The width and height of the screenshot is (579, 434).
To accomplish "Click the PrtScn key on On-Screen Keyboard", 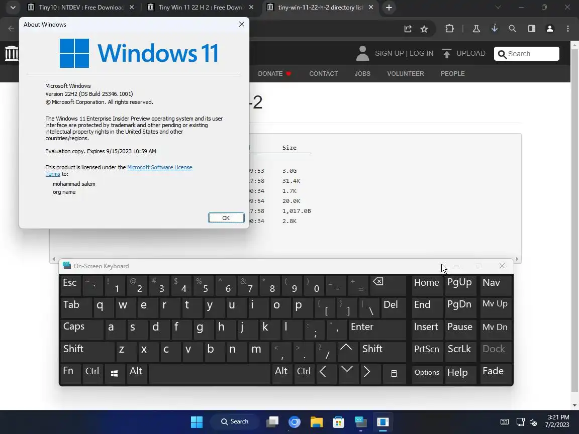I will [427, 351].
